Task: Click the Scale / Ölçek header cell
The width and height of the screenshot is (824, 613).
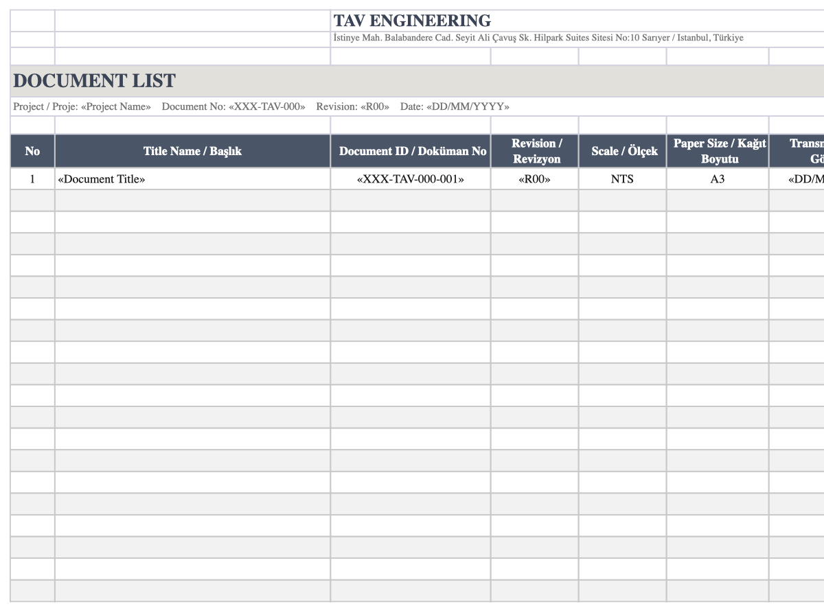Action: click(623, 151)
